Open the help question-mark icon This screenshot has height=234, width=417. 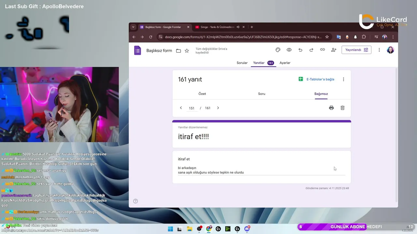pos(136,201)
